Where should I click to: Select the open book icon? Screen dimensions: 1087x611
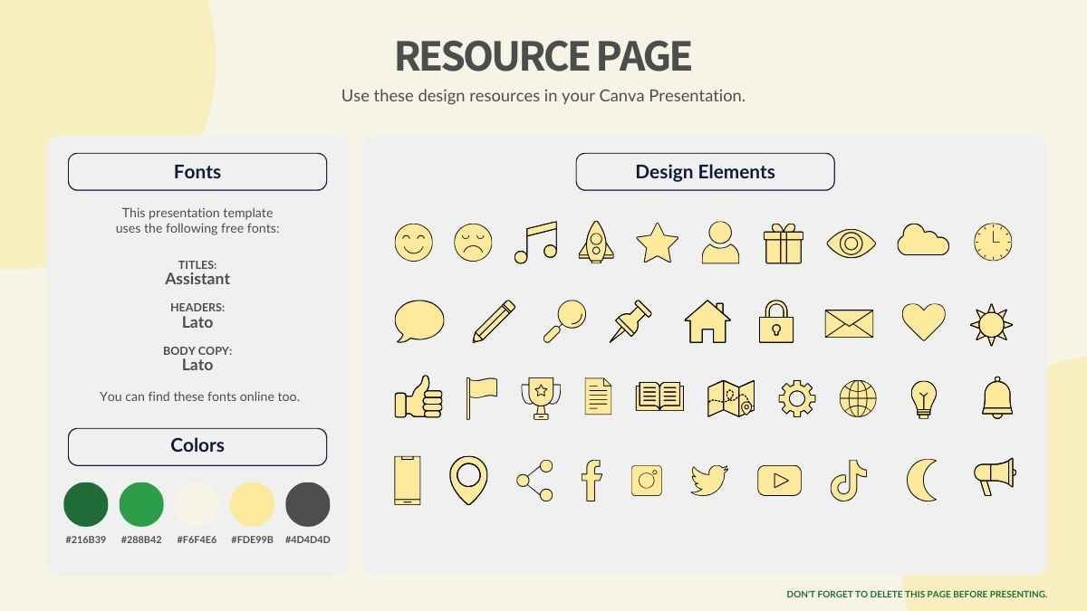pos(659,396)
